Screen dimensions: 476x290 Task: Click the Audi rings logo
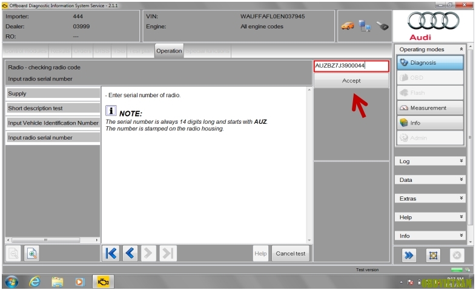tap(433, 21)
